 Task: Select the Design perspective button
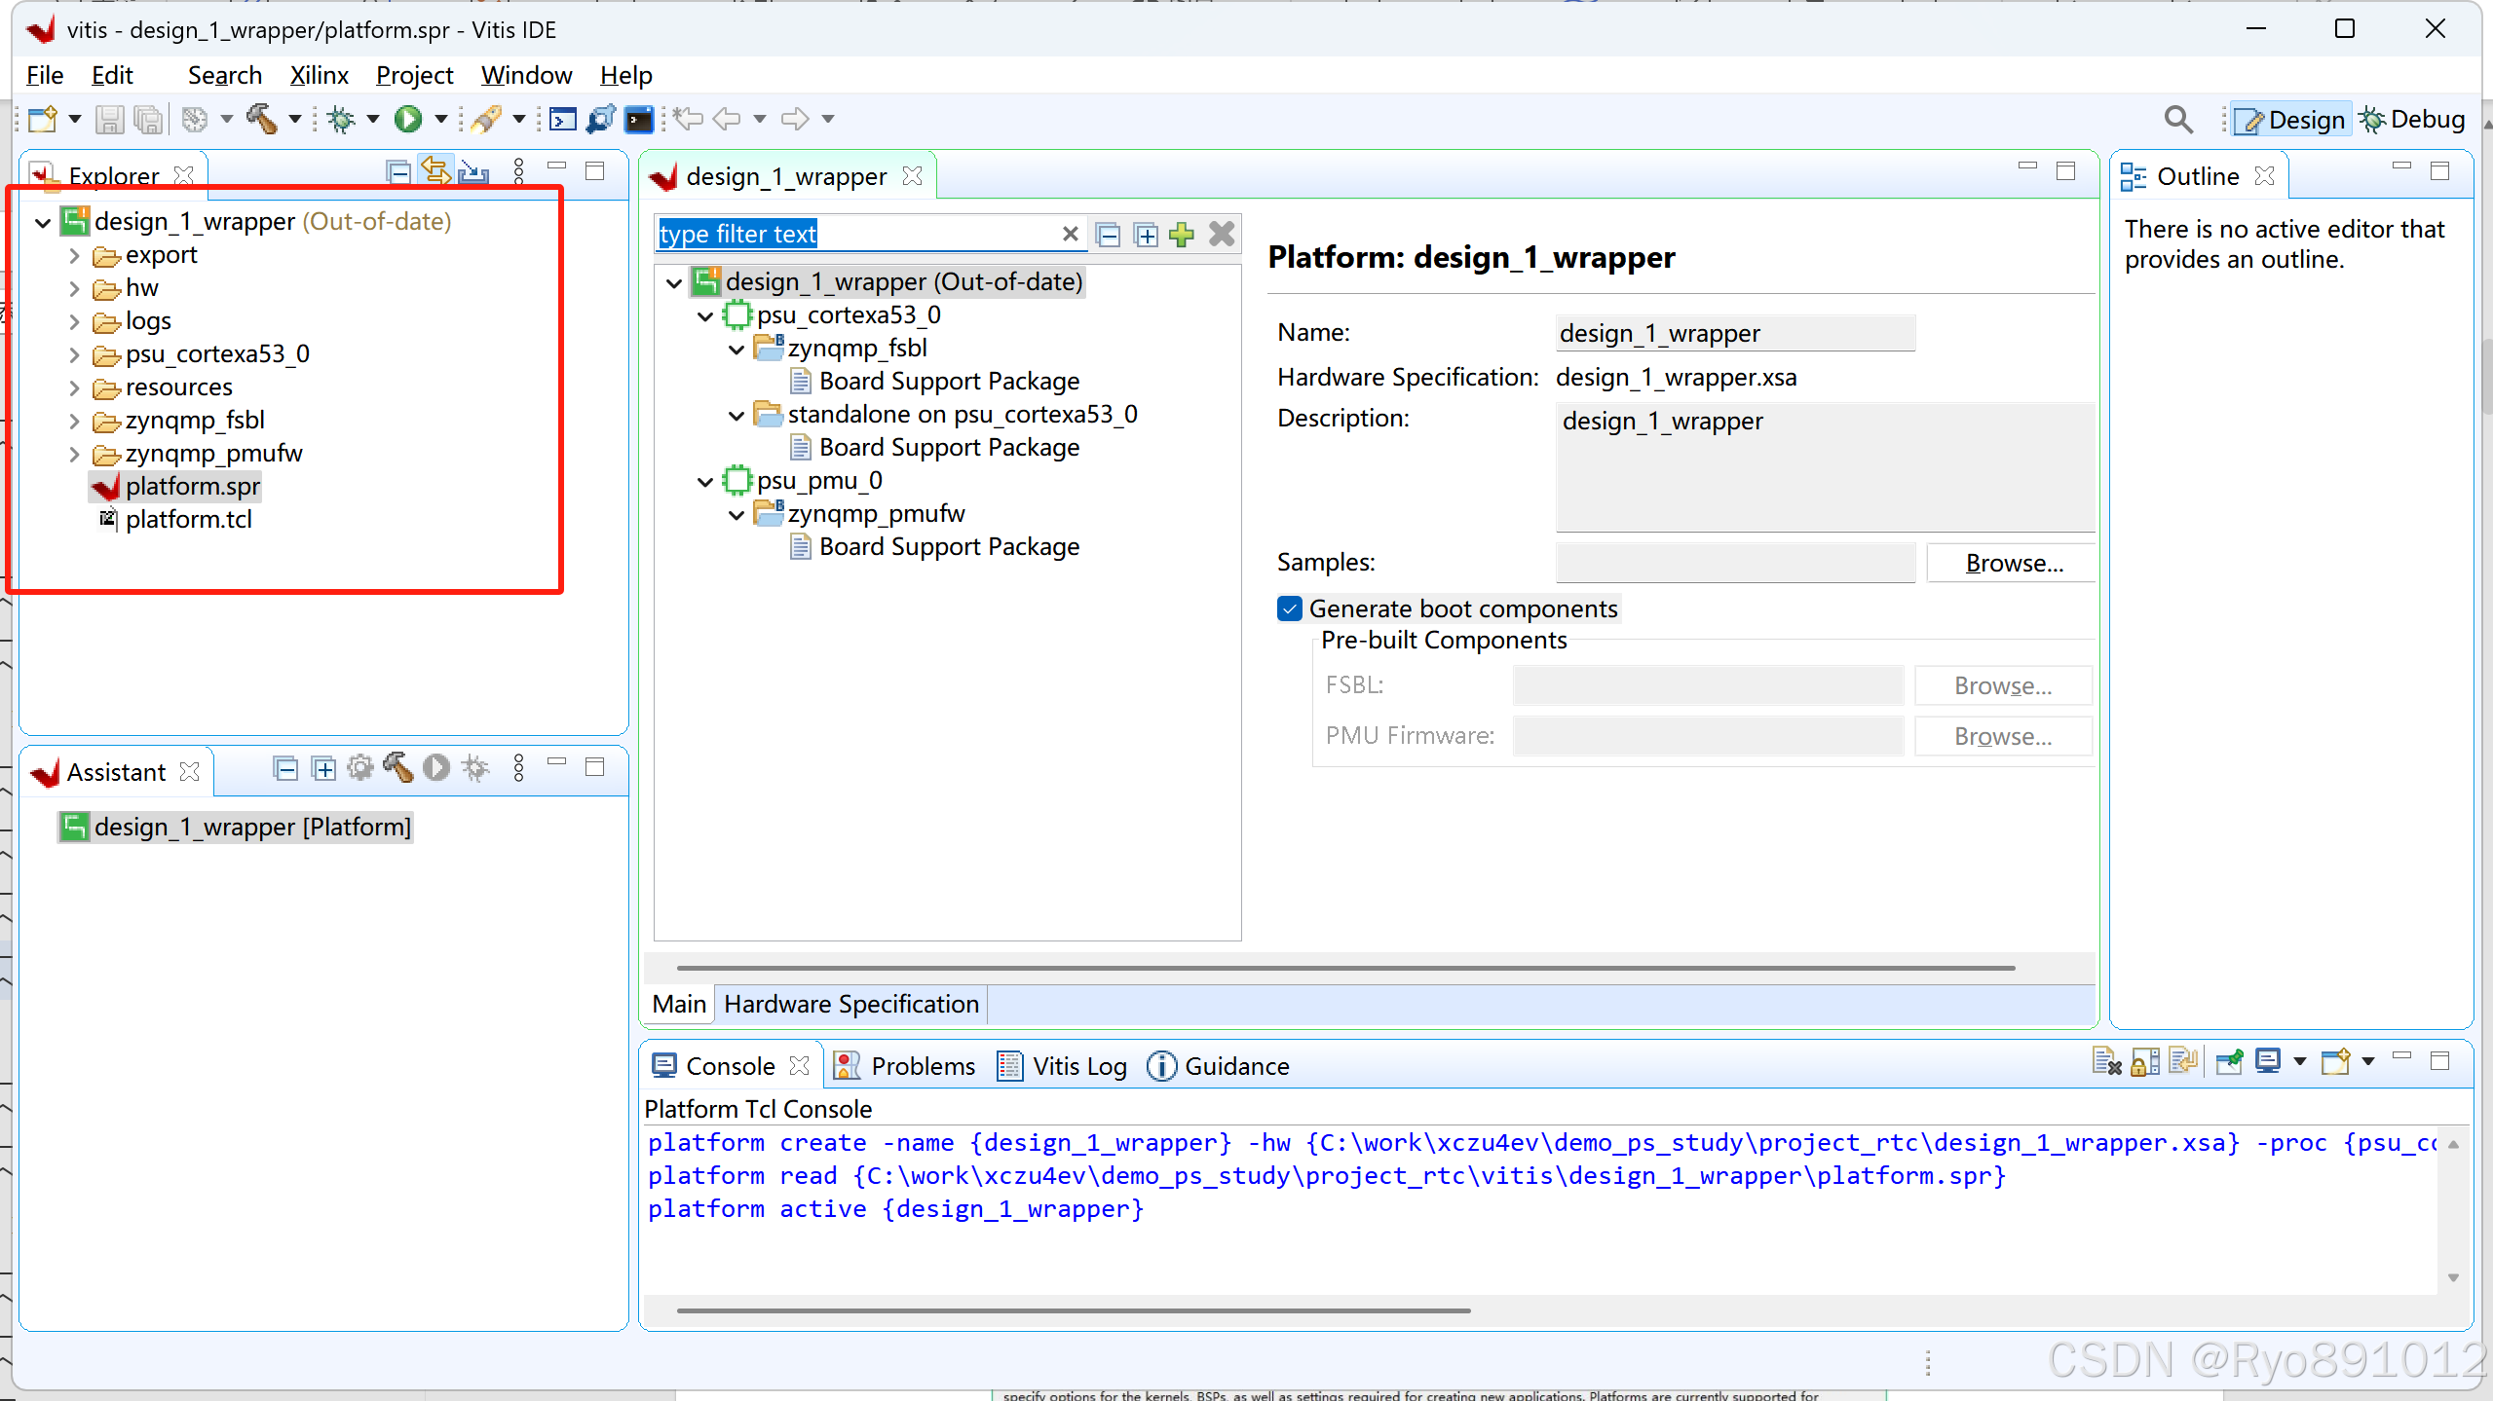[x=2290, y=120]
